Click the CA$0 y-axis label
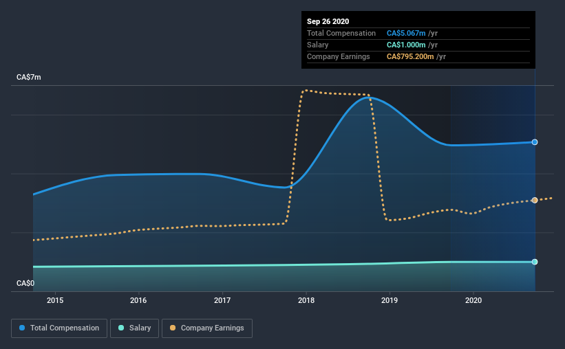Screen dimensions: 565x349 pyautogui.click(x=25, y=284)
